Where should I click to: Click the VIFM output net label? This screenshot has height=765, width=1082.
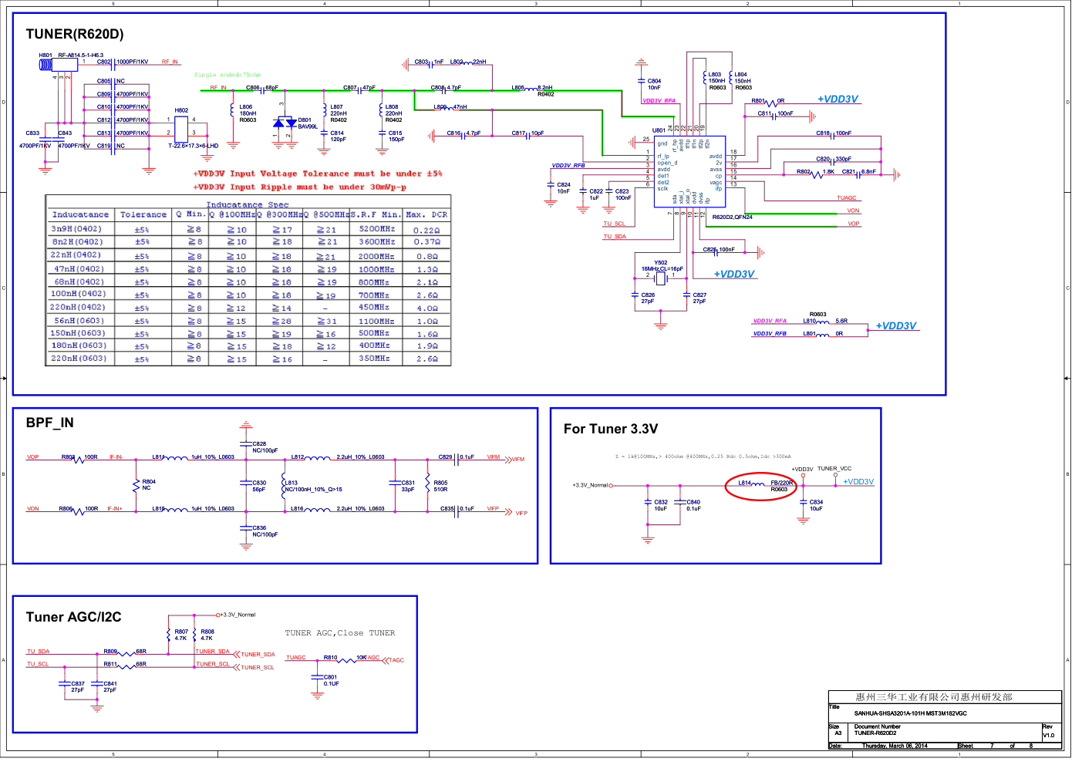494,457
